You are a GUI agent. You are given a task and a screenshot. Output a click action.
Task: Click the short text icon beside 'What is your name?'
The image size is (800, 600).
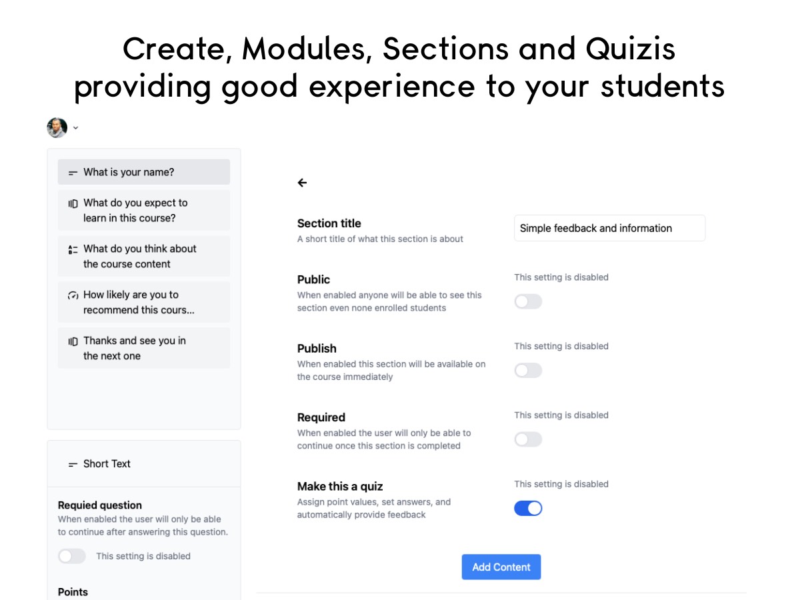coord(73,173)
